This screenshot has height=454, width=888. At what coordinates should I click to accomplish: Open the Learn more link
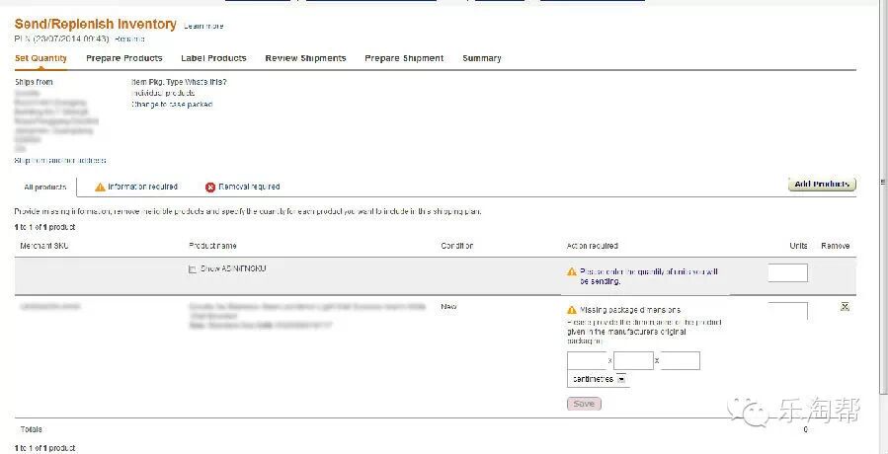203,26
